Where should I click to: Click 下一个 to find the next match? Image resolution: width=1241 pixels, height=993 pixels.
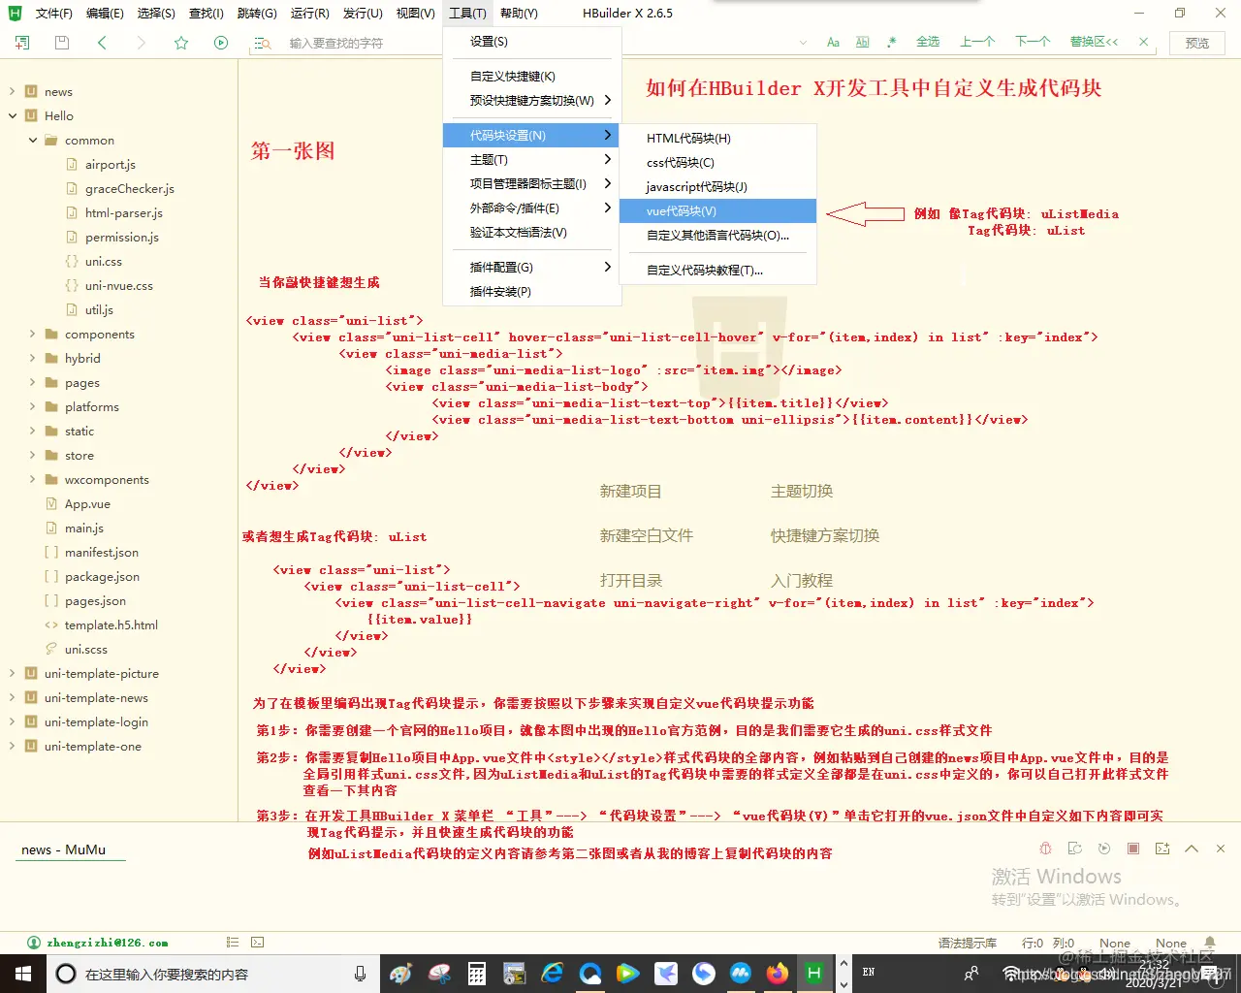tap(1031, 42)
